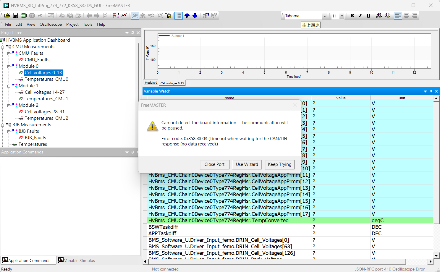Open the Variable Watch panel options arrow
Screen dimensions: 440x272
(425, 91)
